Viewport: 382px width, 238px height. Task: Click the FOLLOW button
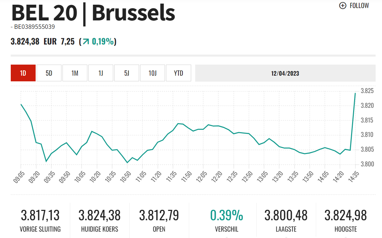pyautogui.click(x=359, y=5)
